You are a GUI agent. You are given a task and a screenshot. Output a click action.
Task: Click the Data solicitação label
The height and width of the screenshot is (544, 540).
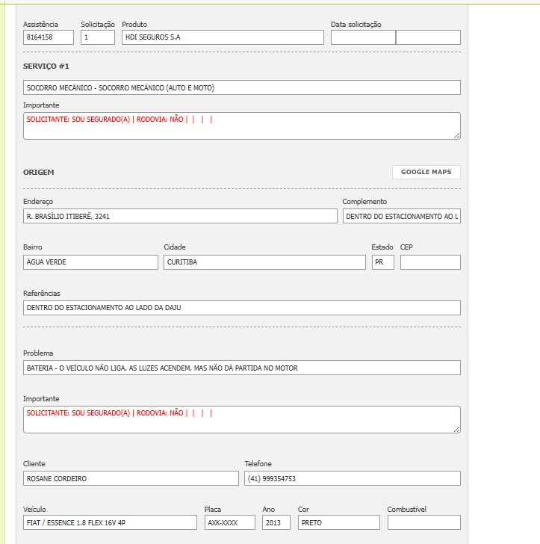coord(356,24)
